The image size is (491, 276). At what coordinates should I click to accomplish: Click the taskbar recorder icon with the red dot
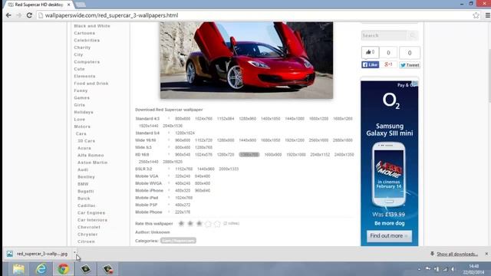[x=108, y=269]
